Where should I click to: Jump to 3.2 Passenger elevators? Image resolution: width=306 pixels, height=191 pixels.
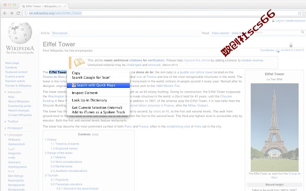click(x=66, y=184)
